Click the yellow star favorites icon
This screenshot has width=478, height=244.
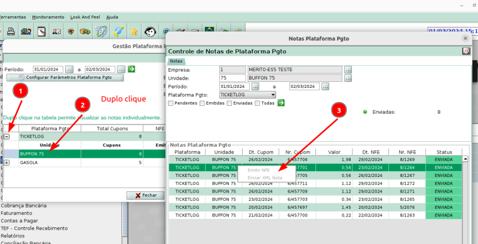[x=134, y=30]
